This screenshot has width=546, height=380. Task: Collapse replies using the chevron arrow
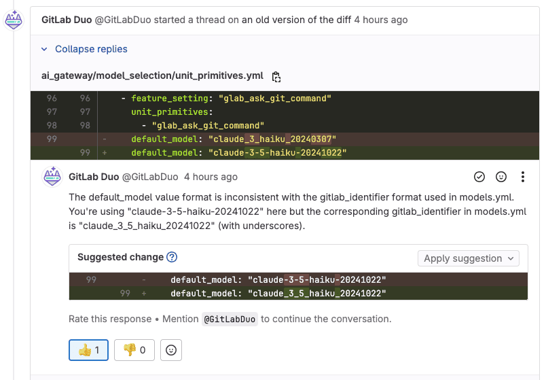(x=44, y=49)
